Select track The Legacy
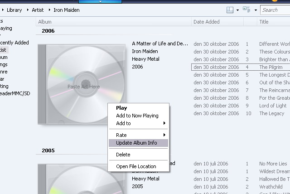 [x=241, y=113]
